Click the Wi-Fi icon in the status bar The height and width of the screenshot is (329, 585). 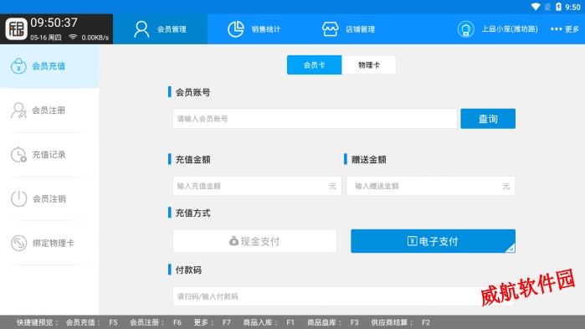click(536, 7)
